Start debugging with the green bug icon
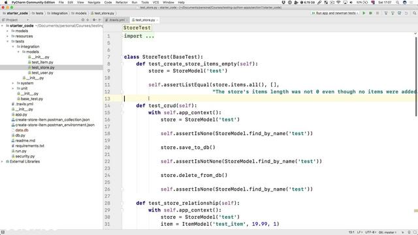Image resolution: width=418 pixels, height=235 pixels. click(x=370, y=13)
